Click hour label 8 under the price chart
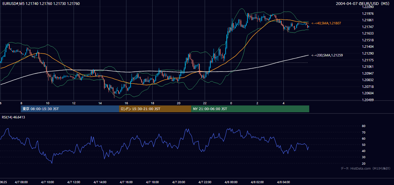The image size is (394, 185). tap(21, 103)
